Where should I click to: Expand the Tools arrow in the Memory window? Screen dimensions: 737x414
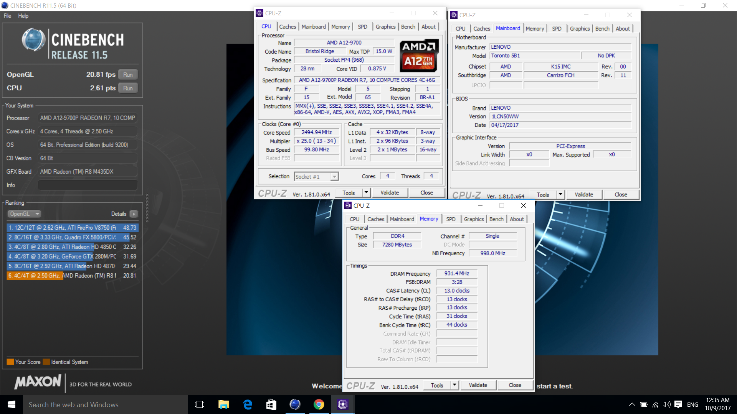click(x=454, y=385)
